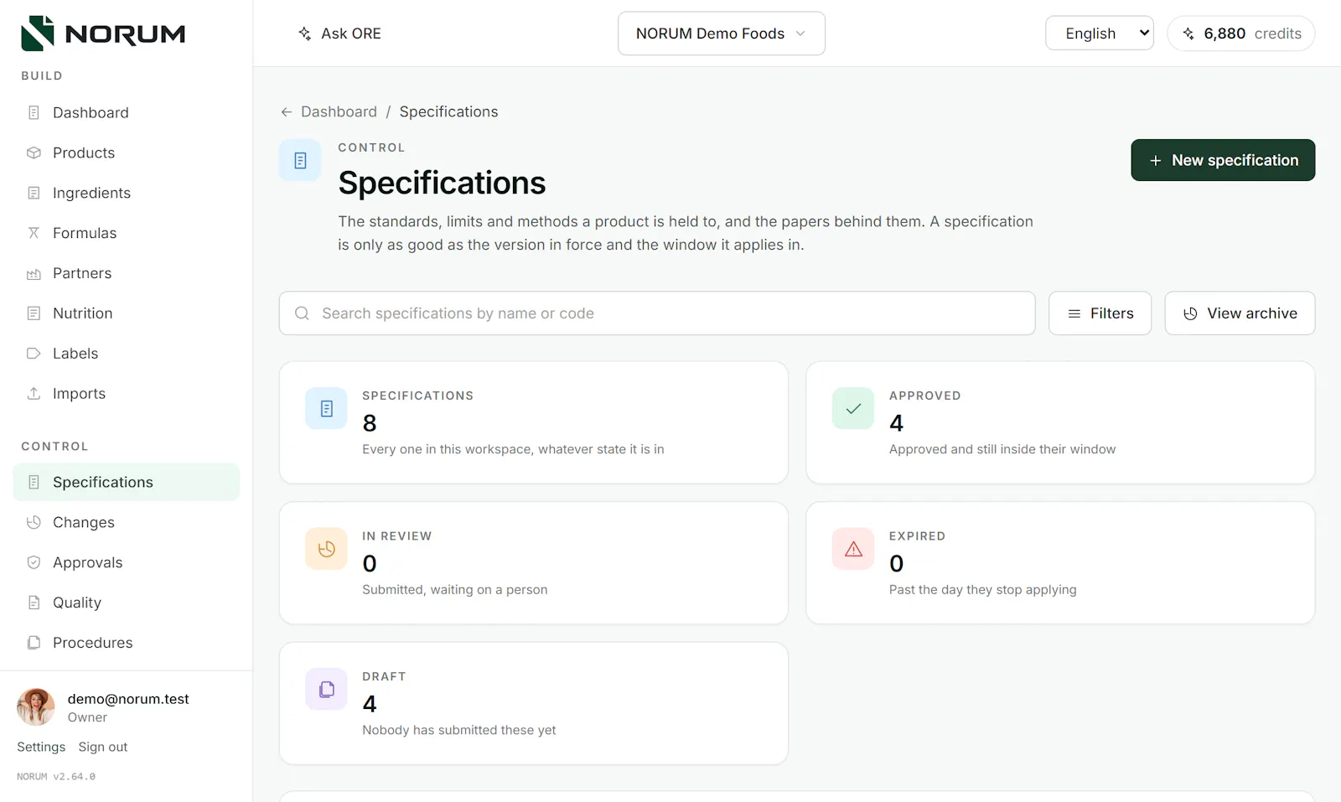Click the Draft card purple icon
Image resolution: width=1341 pixels, height=802 pixels.
[x=326, y=689]
